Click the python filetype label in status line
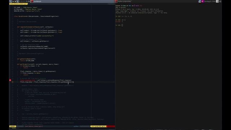 click(x=76, y=126)
